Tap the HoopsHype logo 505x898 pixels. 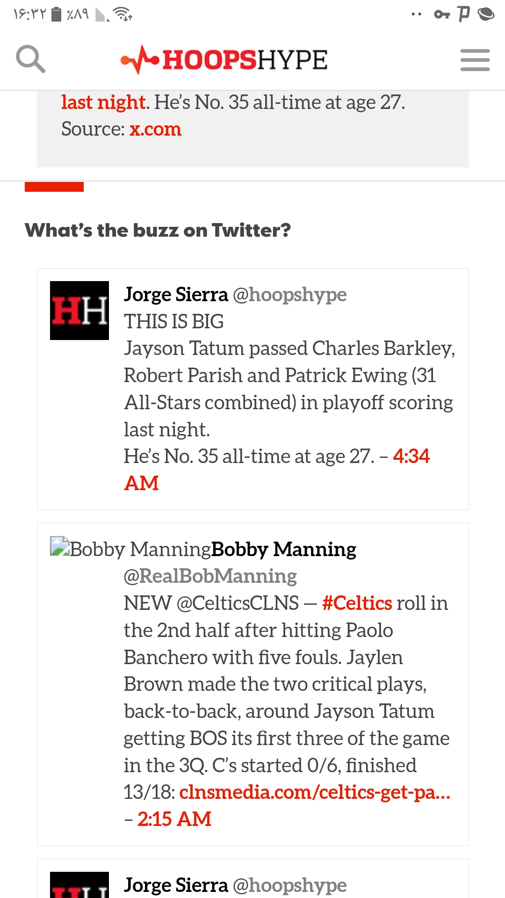[x=224, y=60]
